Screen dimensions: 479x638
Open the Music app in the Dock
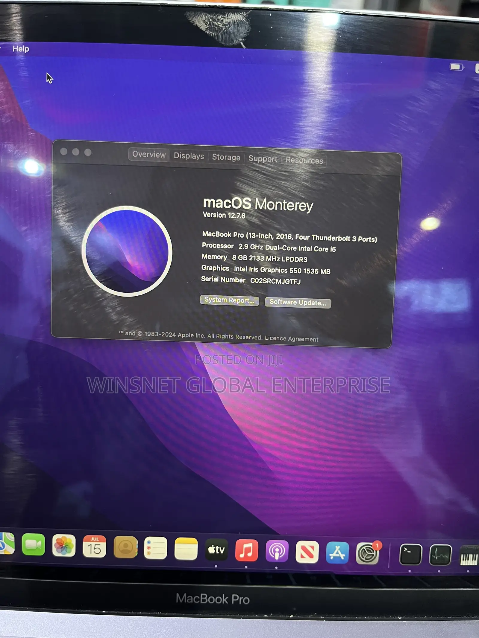(246, 550)
